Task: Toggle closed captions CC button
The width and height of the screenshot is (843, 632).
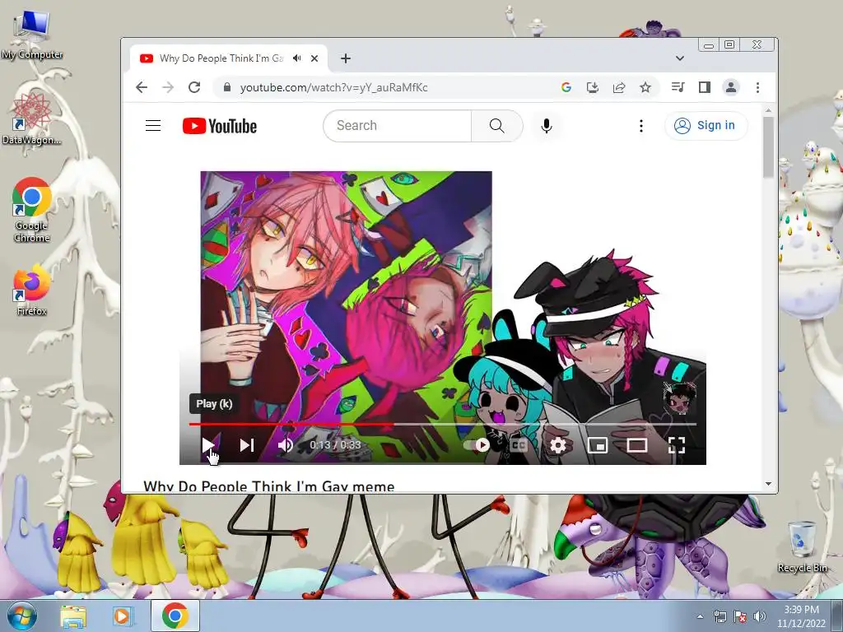Action: pos(519,445)
